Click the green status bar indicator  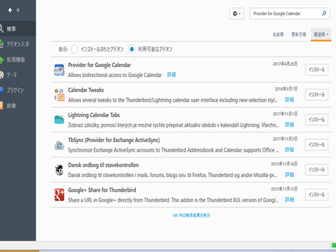(334, 245)
